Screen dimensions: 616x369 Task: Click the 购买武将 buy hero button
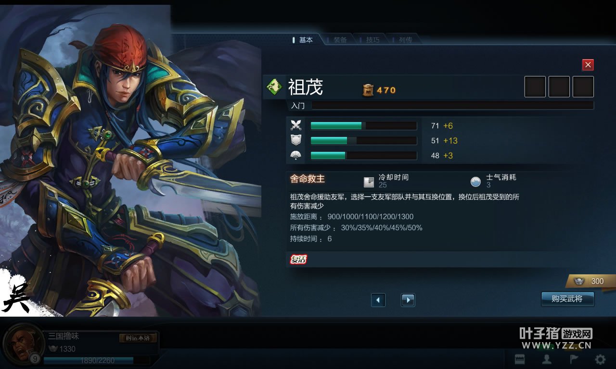(x=567, y=299)
